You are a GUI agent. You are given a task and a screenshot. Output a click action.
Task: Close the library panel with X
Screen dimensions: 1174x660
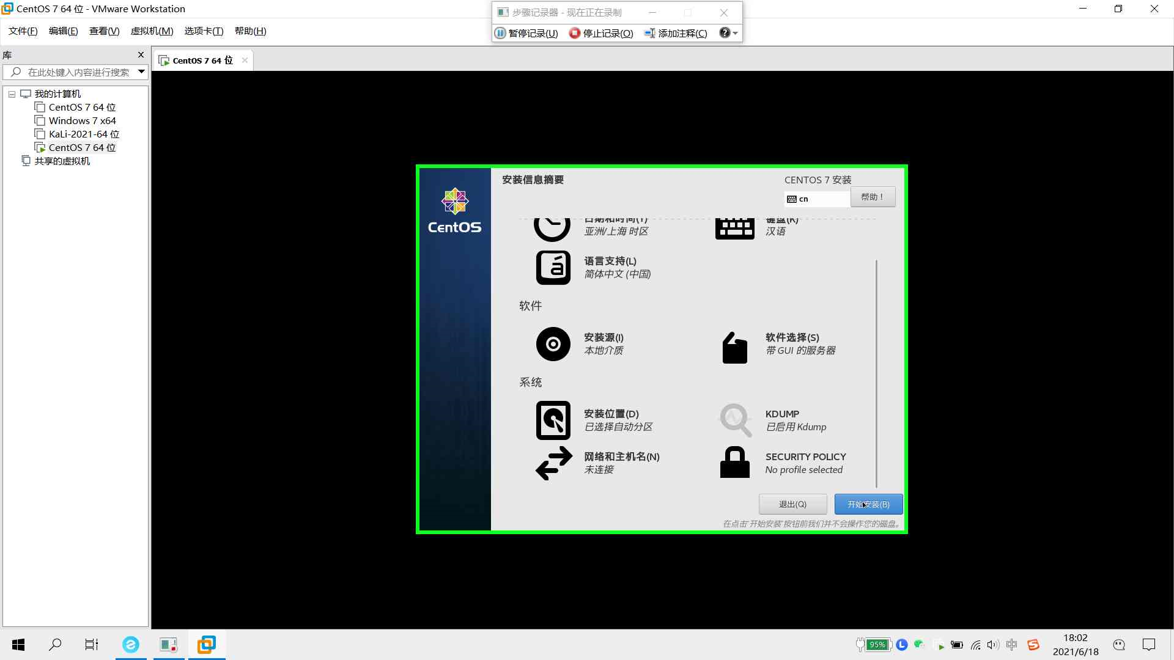(141, 55)
